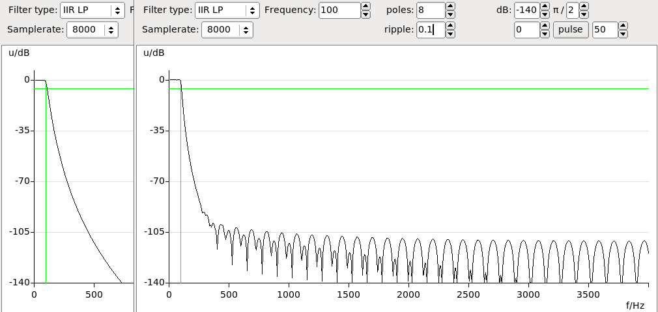Click the input field showing 0 beside pulse
The height and width of the screenshot is (312, 658).
tap(526, 30)
